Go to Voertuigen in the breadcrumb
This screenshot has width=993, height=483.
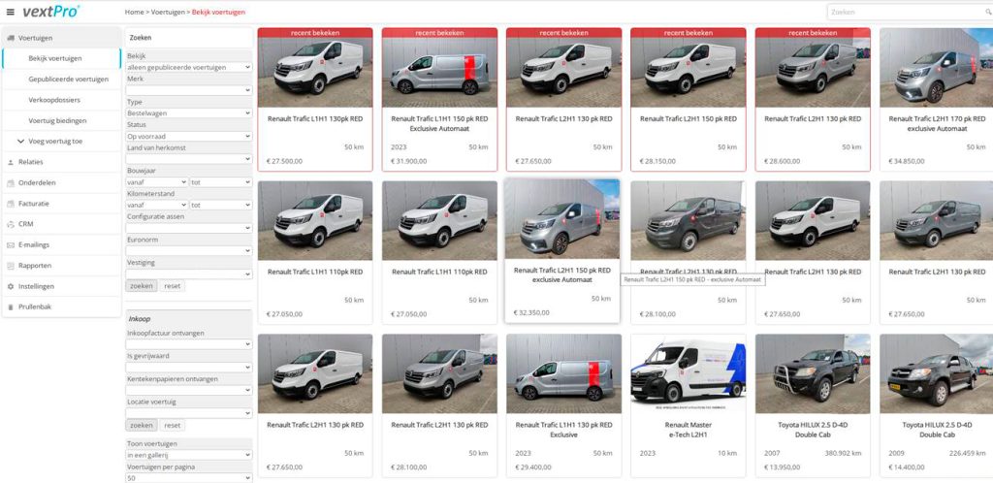[x=168, y=12]
